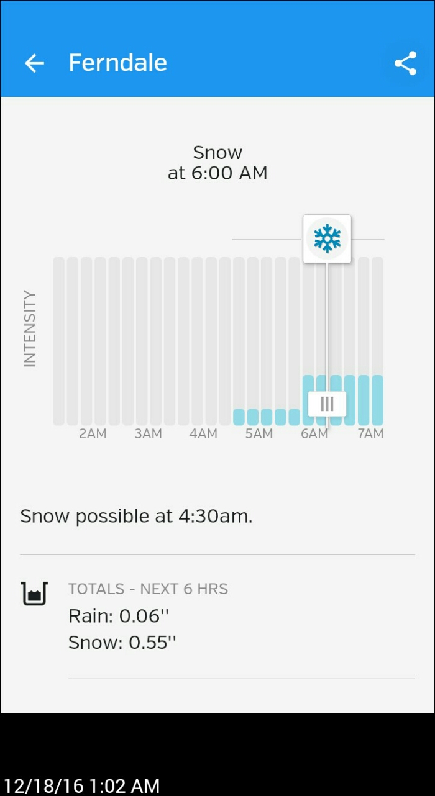Select the 4AM time label

click(203, 434)
